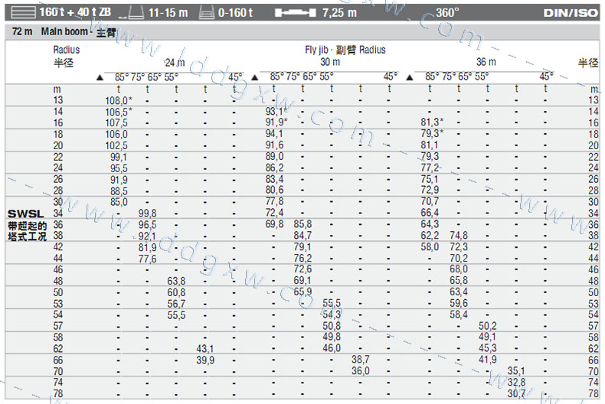
Task: Select the '24 m' jib column heading
Action: click(175, 63)
